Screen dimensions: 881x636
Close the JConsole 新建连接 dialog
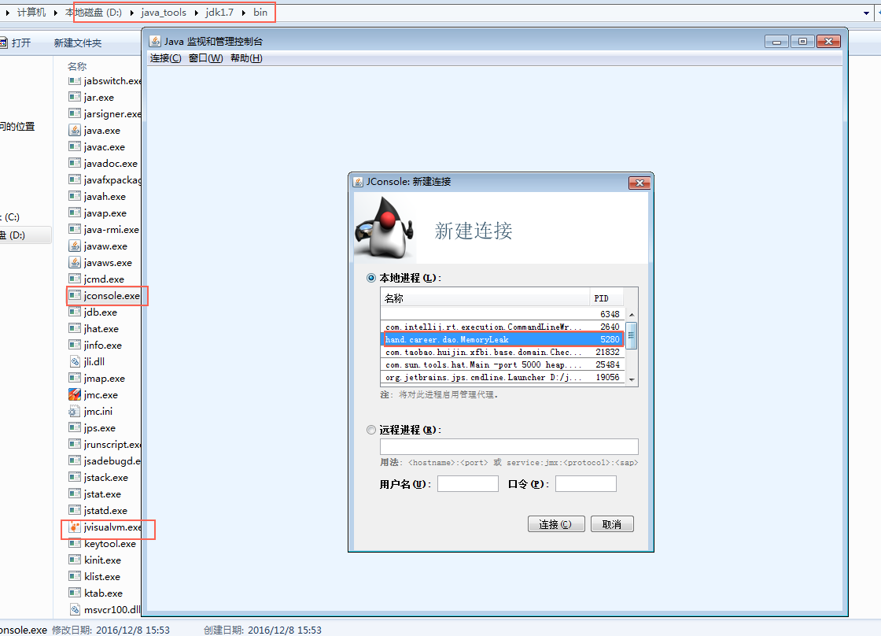[640, 183]
